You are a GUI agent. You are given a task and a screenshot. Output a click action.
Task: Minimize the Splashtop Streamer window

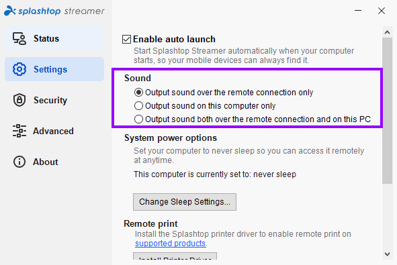coord(358,11)
